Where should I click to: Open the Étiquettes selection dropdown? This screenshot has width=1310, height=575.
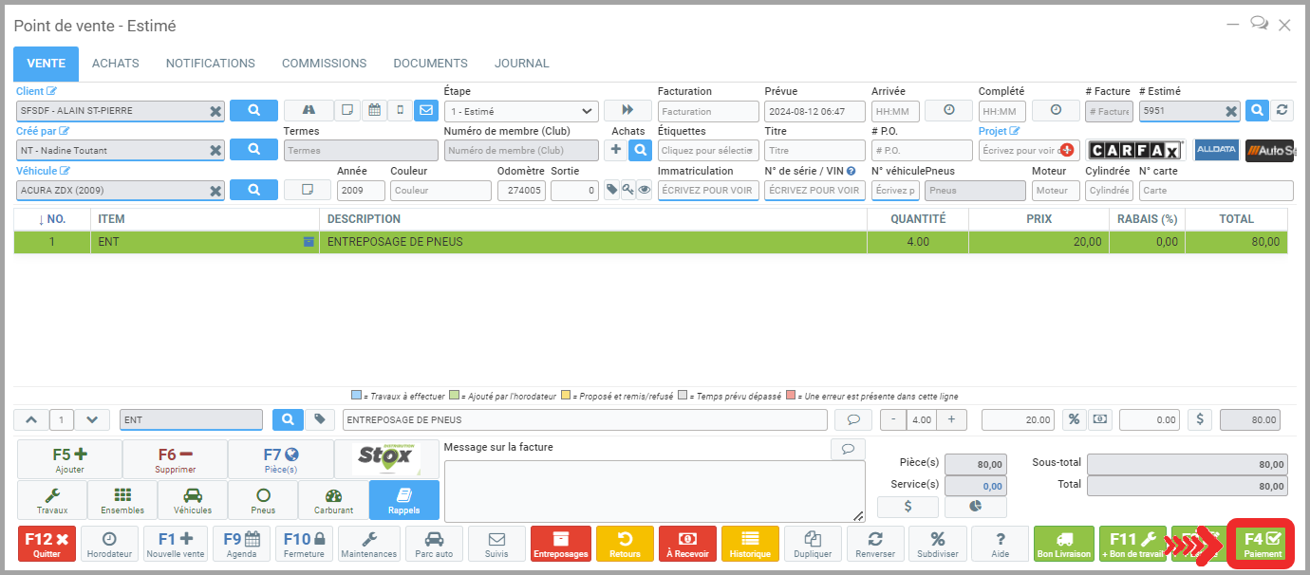tap(708, 150)
